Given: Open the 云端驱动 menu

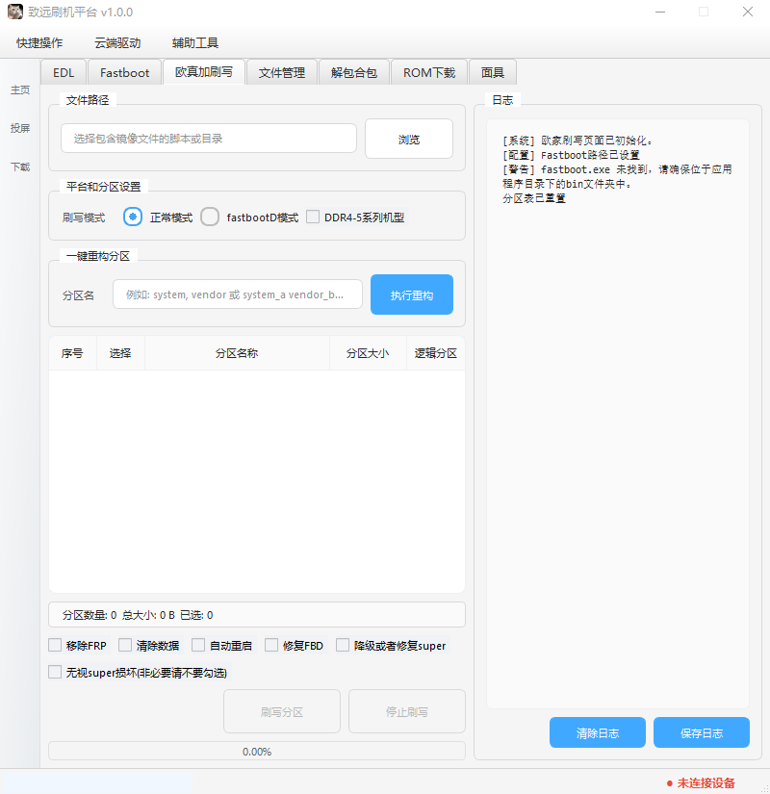Looking at the screenshot, I should click(x=117, y=43).
